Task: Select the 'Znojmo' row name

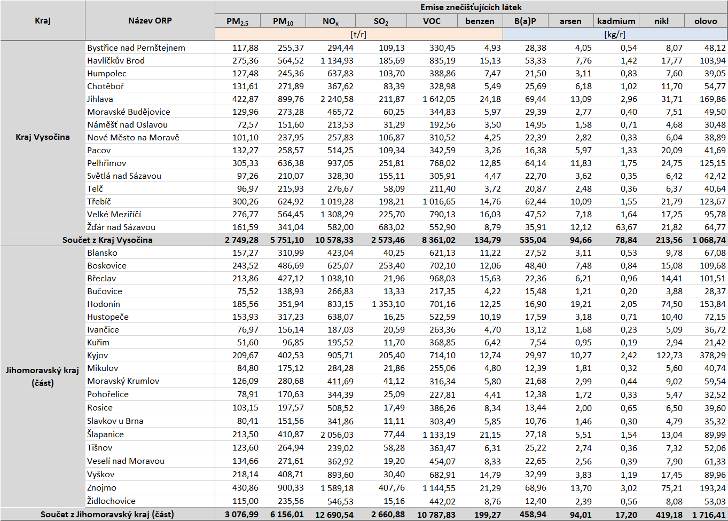Action: click(x=101, y=487)
